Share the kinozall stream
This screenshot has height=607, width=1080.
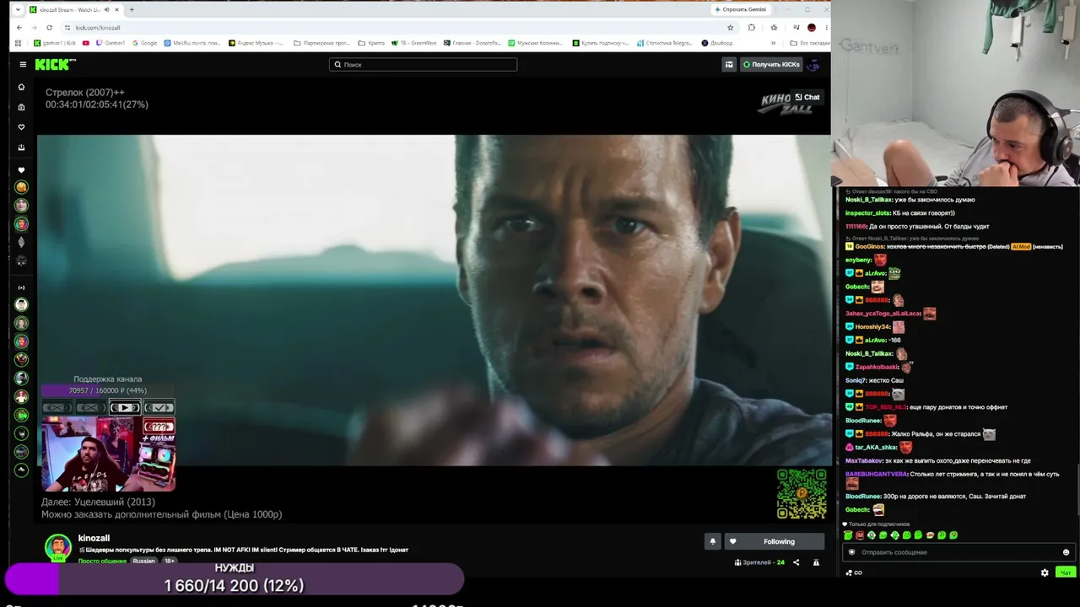(796, 562)
